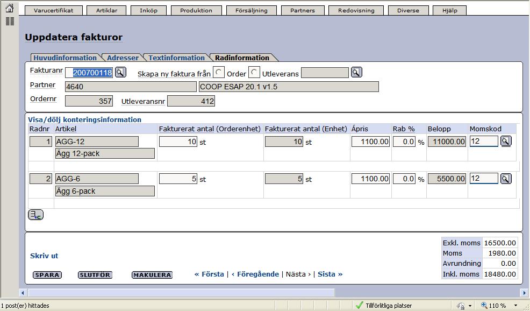This screenshot has height=311, width=530.
Task: Open the Produktion menu
Action: pos(196,10)
